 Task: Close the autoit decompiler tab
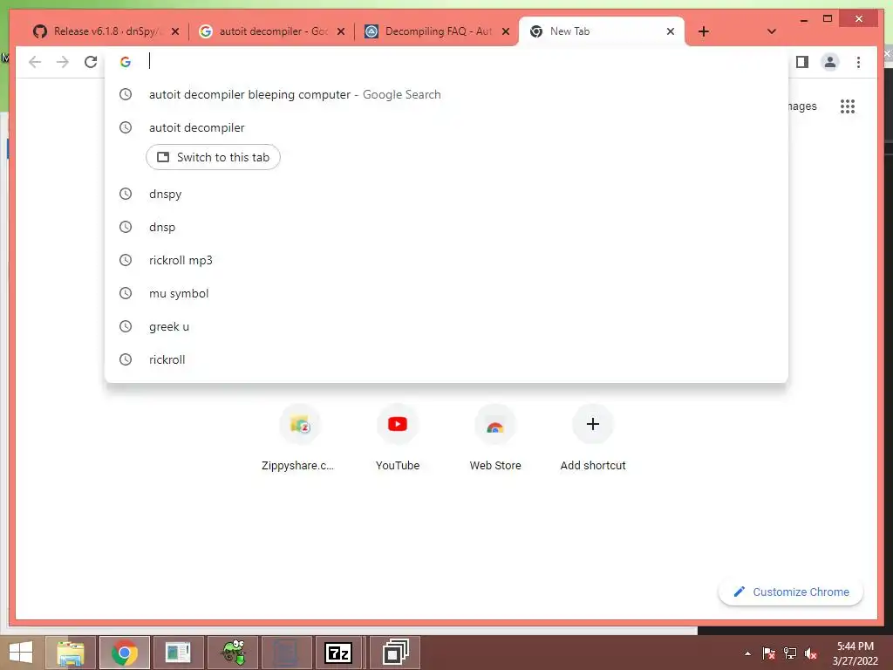tap(341, 31)
